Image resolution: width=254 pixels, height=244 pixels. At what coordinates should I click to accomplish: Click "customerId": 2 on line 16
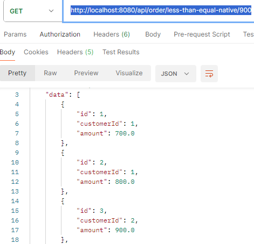(x=107, y=220)
